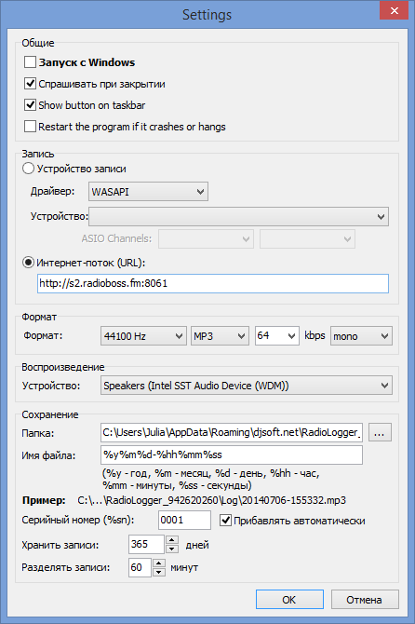Open the MP3 format dropdown
Screen dimensions: 415x624
(220, 336)
